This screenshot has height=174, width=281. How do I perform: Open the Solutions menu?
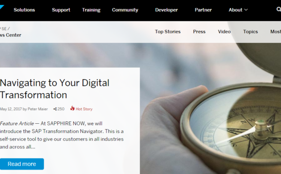24,10
